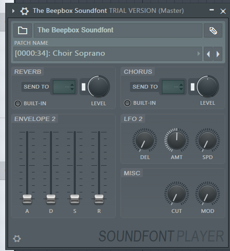Click the LFO 2 DEL knob

click(145, 140)
